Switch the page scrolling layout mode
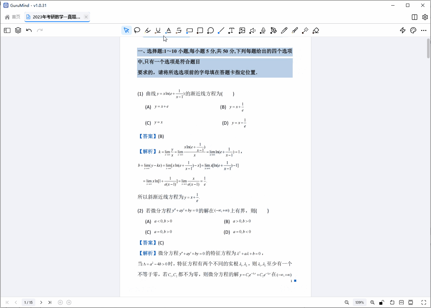This screenshot has height=308, width=431. click(411, 302)
